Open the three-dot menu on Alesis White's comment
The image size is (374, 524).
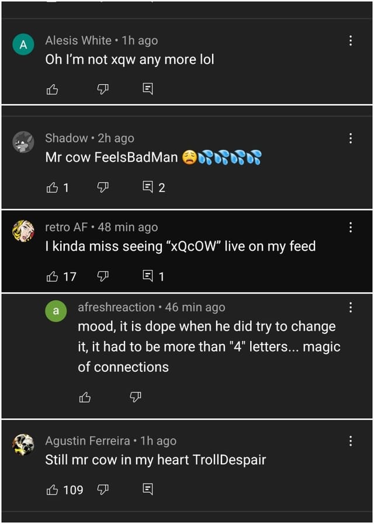(351, 41)
